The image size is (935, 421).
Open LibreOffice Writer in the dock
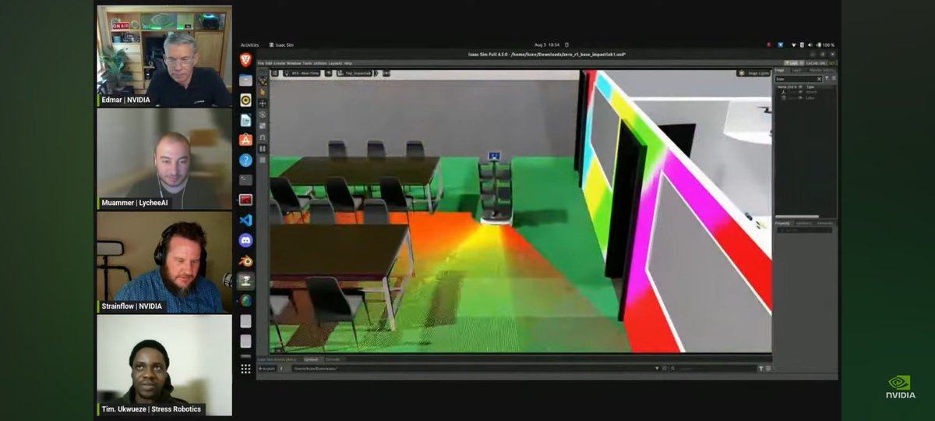pos(245,119)
